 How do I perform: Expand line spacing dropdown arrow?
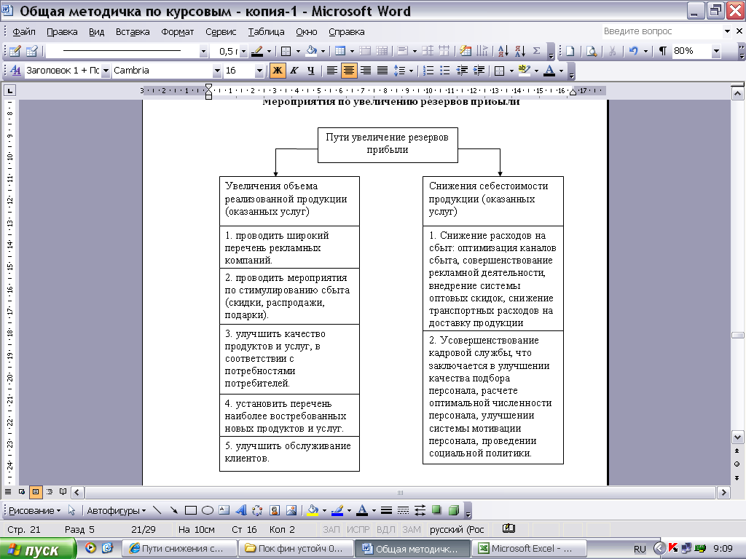(x=411, y=71)
